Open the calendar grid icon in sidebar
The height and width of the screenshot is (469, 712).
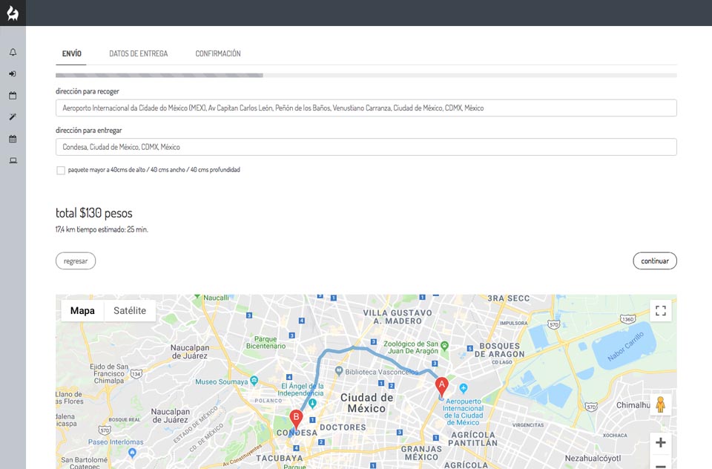(x=13, y=139)
